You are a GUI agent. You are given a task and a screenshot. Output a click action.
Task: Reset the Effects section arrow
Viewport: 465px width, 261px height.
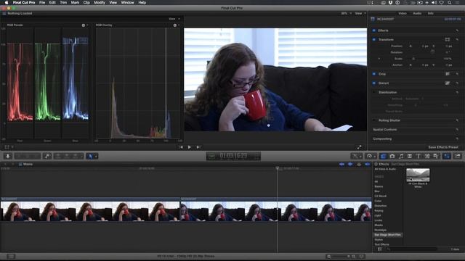pyautogui.click(x=457, y=30)
